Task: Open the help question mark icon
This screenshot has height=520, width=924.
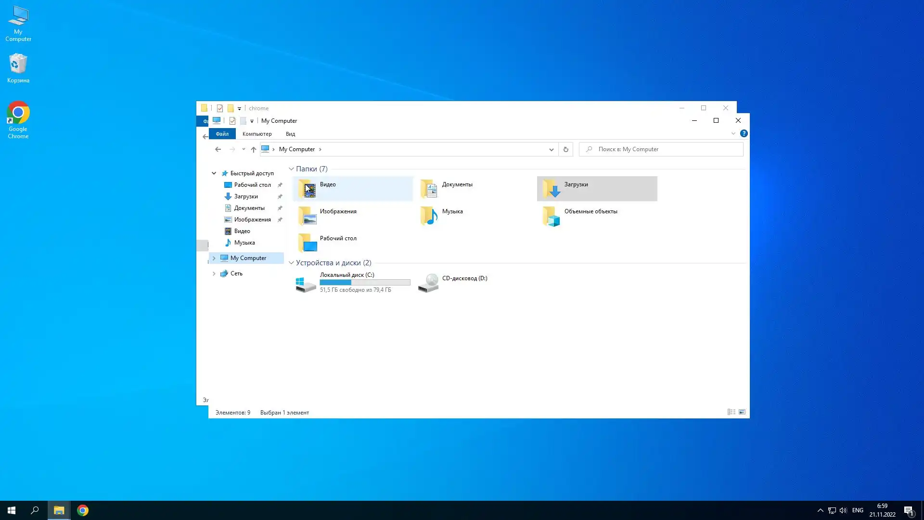Action: 744,133
